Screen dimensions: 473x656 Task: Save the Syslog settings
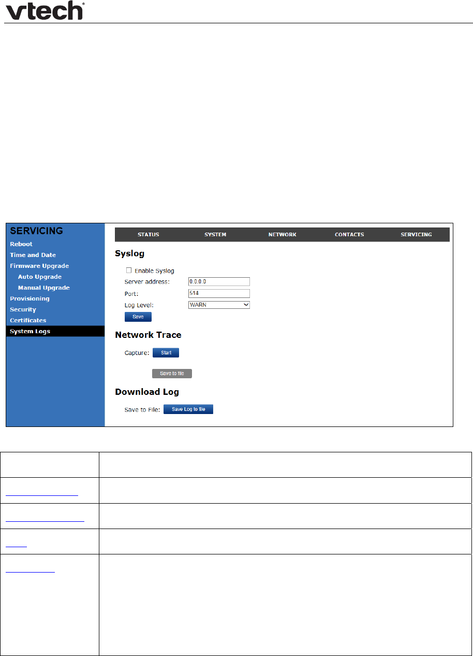[x=138, y=317]
